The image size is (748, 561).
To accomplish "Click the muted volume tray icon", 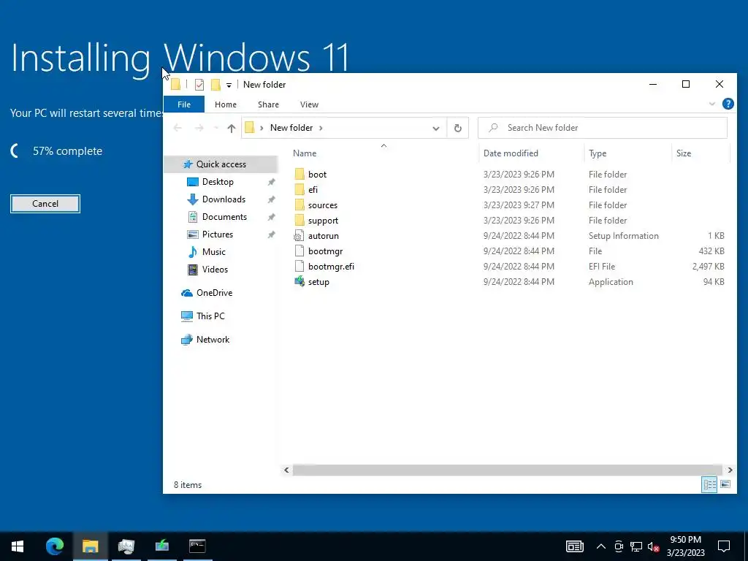I will (653, 546).
